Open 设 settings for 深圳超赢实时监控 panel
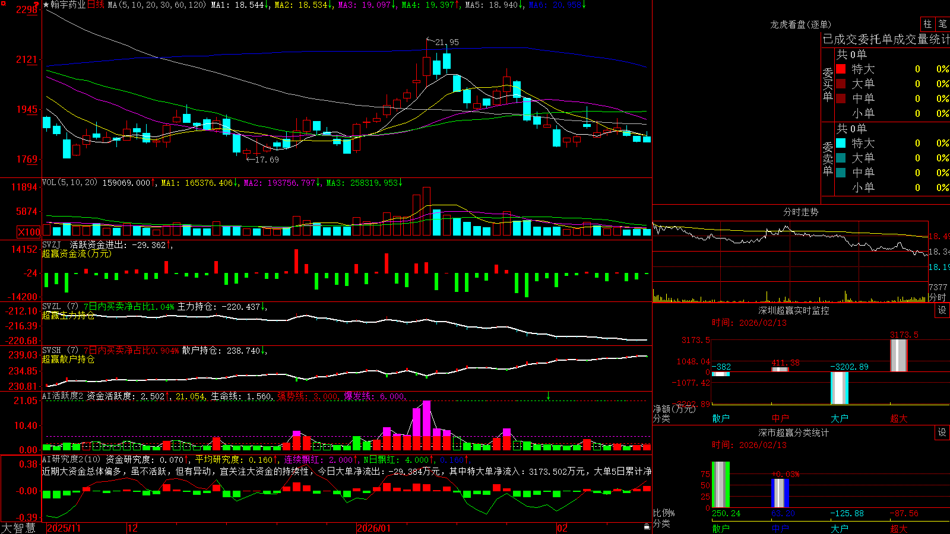The image size is (950, 534). coord(942,310)
